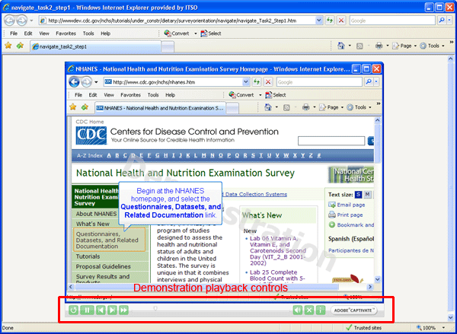Screen dimensions: 457x334
Task: Step forward to the next slide
Action: click(x=112, y=310)
